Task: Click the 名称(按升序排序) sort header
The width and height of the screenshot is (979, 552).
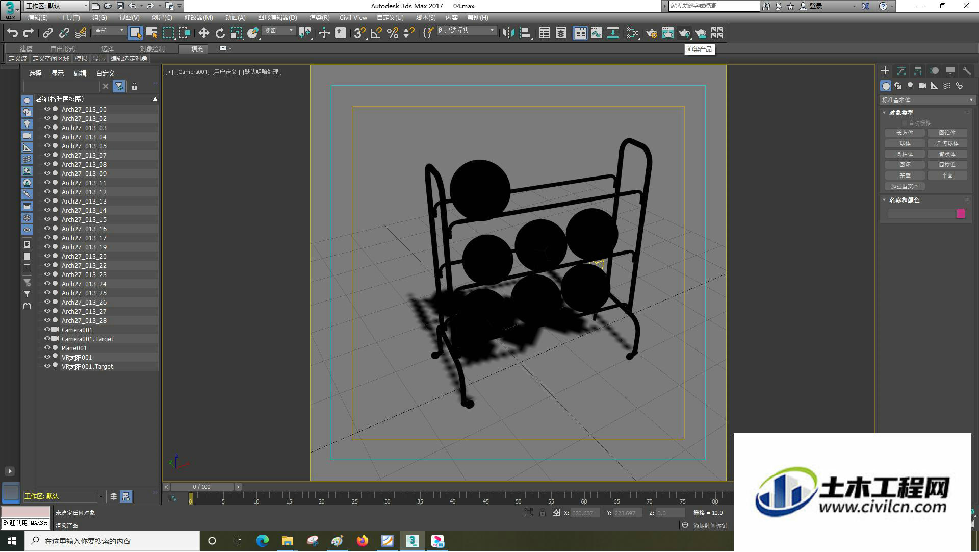Action: tap(96, 99)
